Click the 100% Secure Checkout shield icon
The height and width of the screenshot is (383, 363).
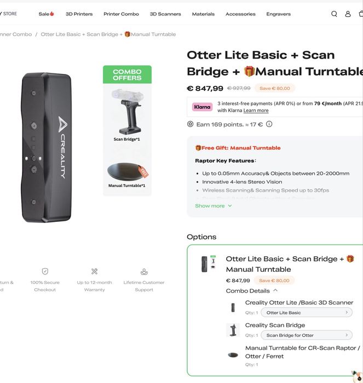45,271
